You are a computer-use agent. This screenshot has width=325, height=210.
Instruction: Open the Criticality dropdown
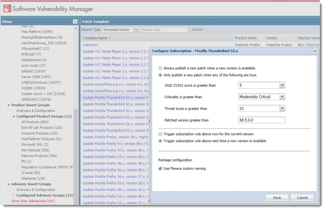coord(282,97)
